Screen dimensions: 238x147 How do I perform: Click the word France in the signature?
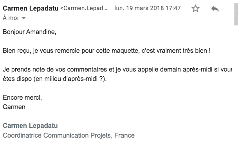coord(124,135)
